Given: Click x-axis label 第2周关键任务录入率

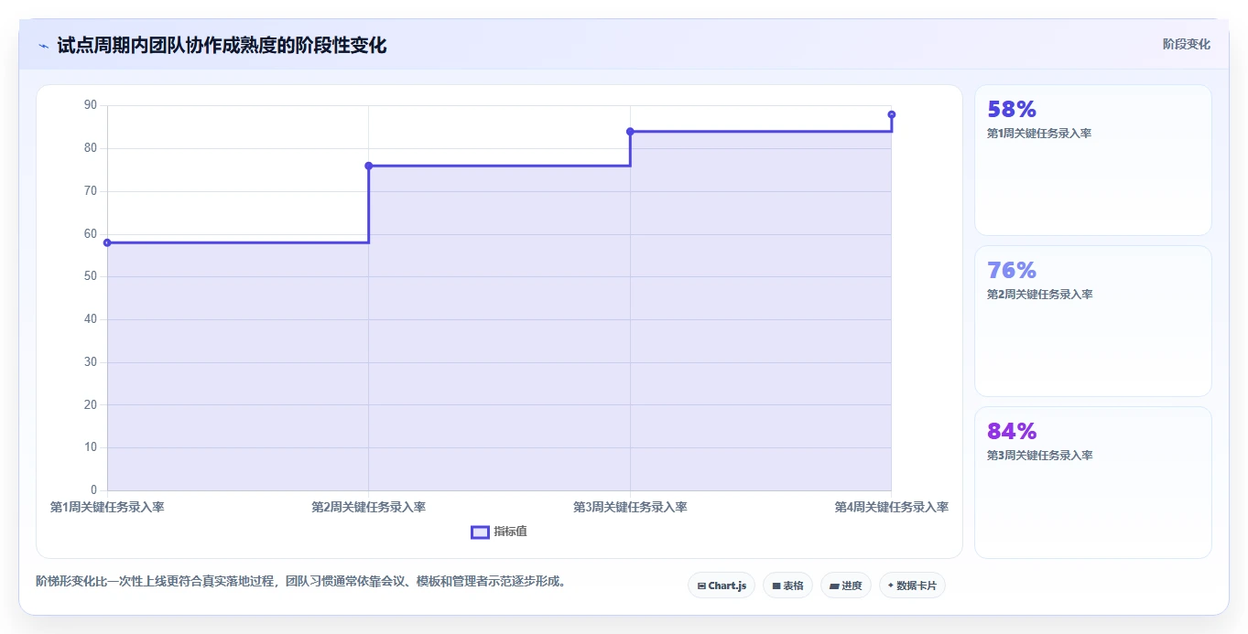Looking at the screenshot, I should [369, 507].
